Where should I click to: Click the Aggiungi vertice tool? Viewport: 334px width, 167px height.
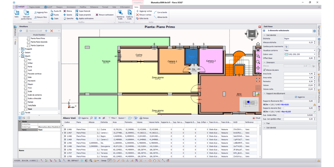[144, 11]
